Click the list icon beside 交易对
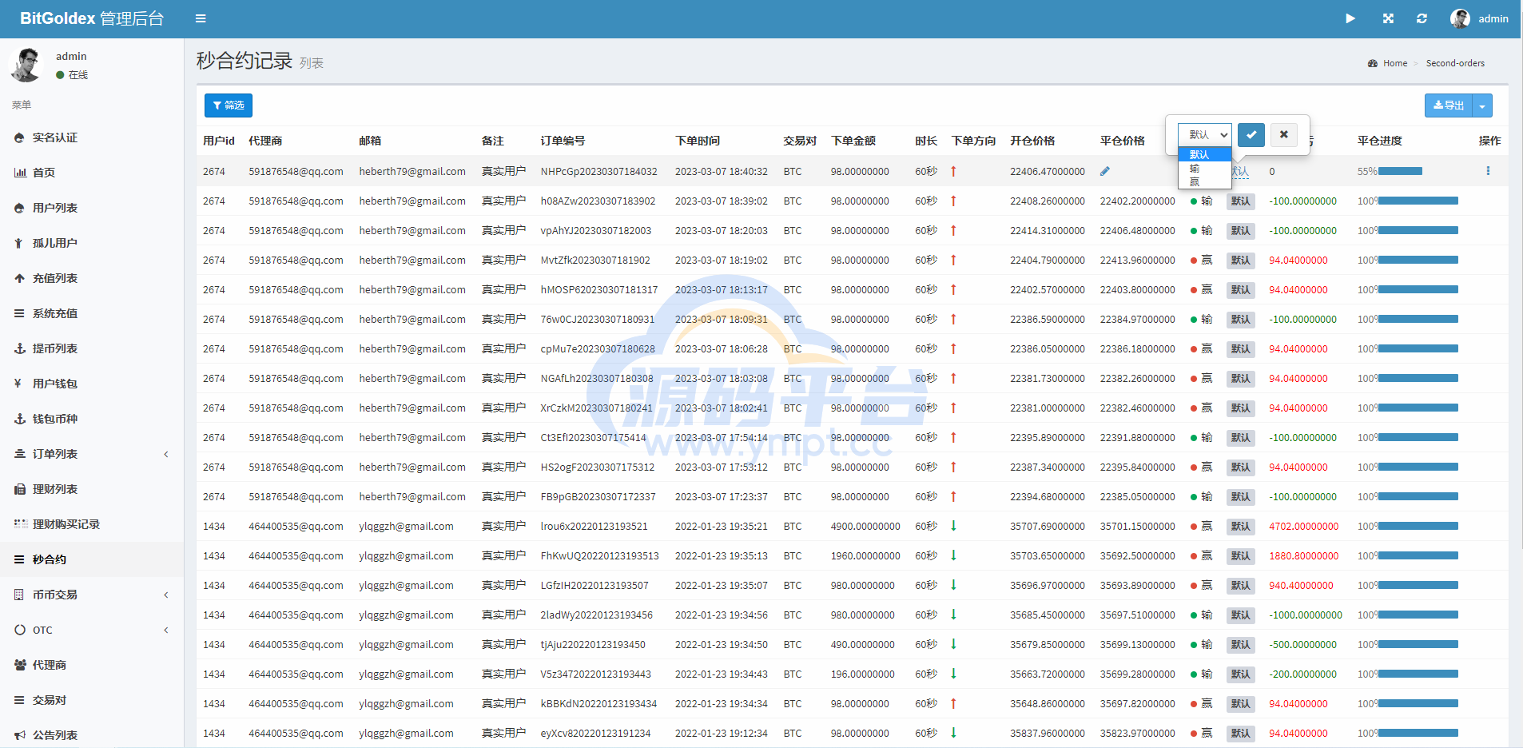The height and width of the screenshot is (748, 1523). coord(19,700)
